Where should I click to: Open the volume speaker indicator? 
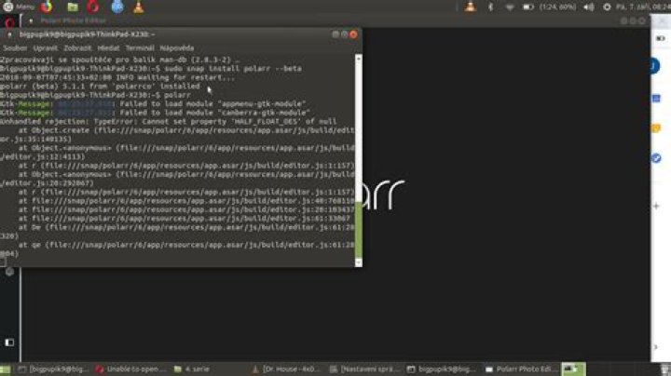pos(589,7)
